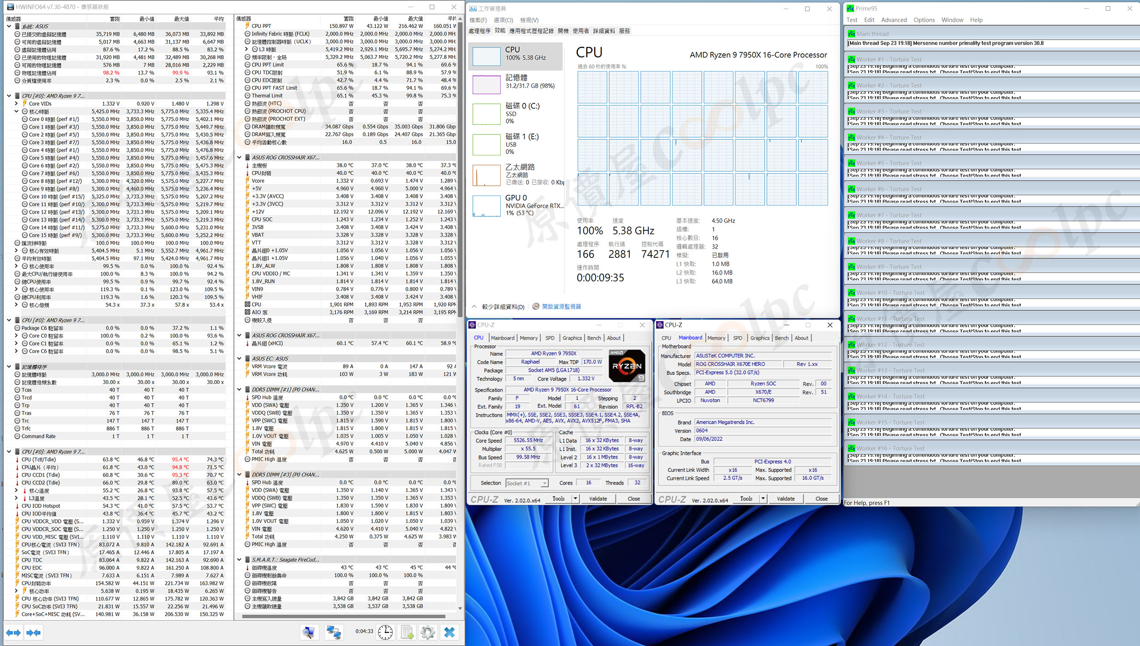1140x646 pixels.
Task: Click HWiNFO horizontal scrollbar at bottom
Action: 343,616
